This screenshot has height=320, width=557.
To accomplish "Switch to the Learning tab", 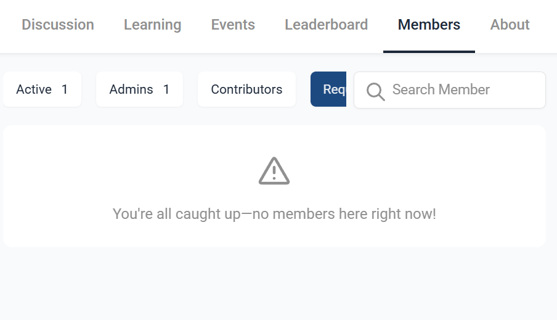I will pos(152,25).
